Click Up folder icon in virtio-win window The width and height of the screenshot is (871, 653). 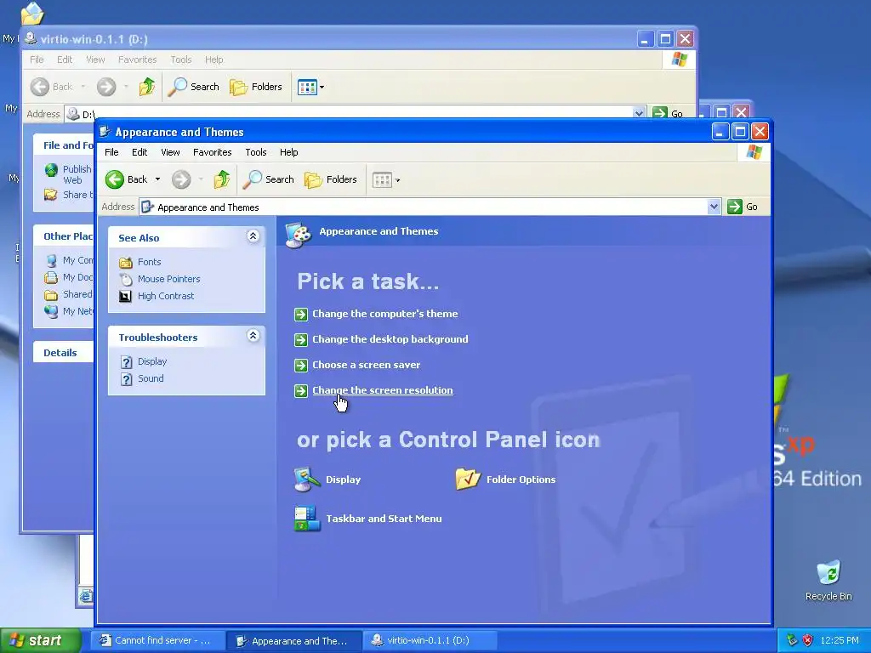pos(146,87)
